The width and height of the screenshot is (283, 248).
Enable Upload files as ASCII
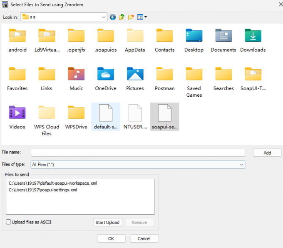(x=8, y=222)
